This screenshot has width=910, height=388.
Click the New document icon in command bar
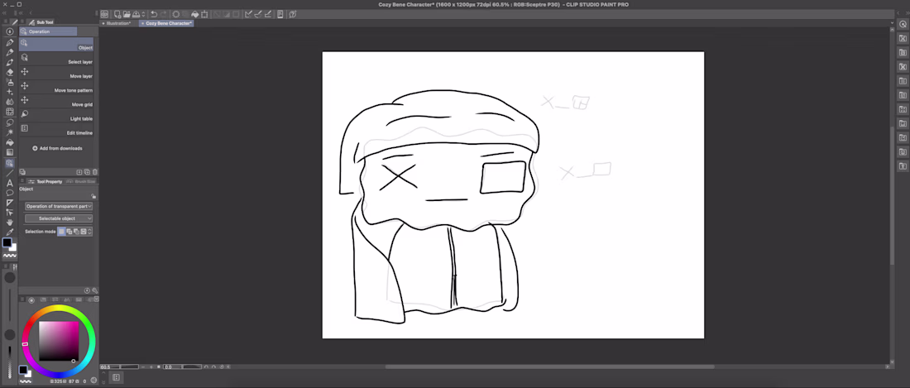click(117, 14)
